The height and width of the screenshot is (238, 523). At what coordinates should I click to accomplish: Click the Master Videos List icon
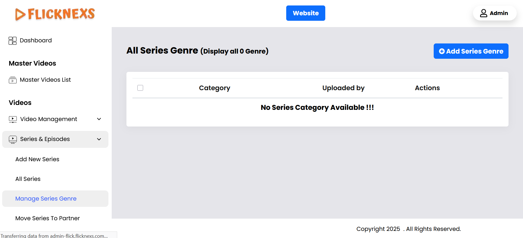(13, 80)
